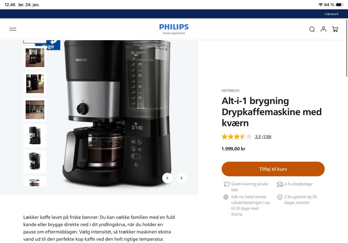Open the (139) reviews link

pyautogui.click(x=266, y=137)
